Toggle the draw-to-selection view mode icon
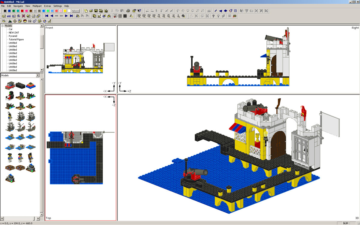Screen dimensions: 360x225 pos(99,16)
